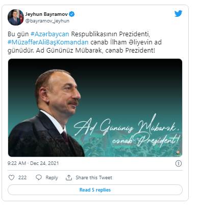Open the #Azərbaycan hashtag
Viewport: 201px width, 214px height.
point(49,34)
